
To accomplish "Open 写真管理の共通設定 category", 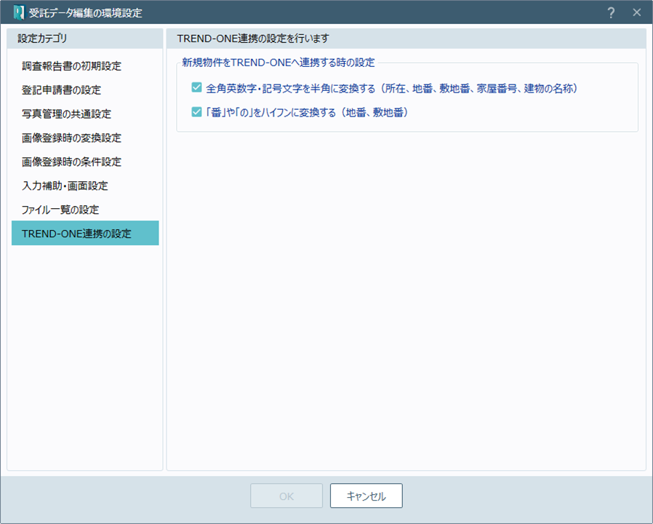I will pos(85,114).
